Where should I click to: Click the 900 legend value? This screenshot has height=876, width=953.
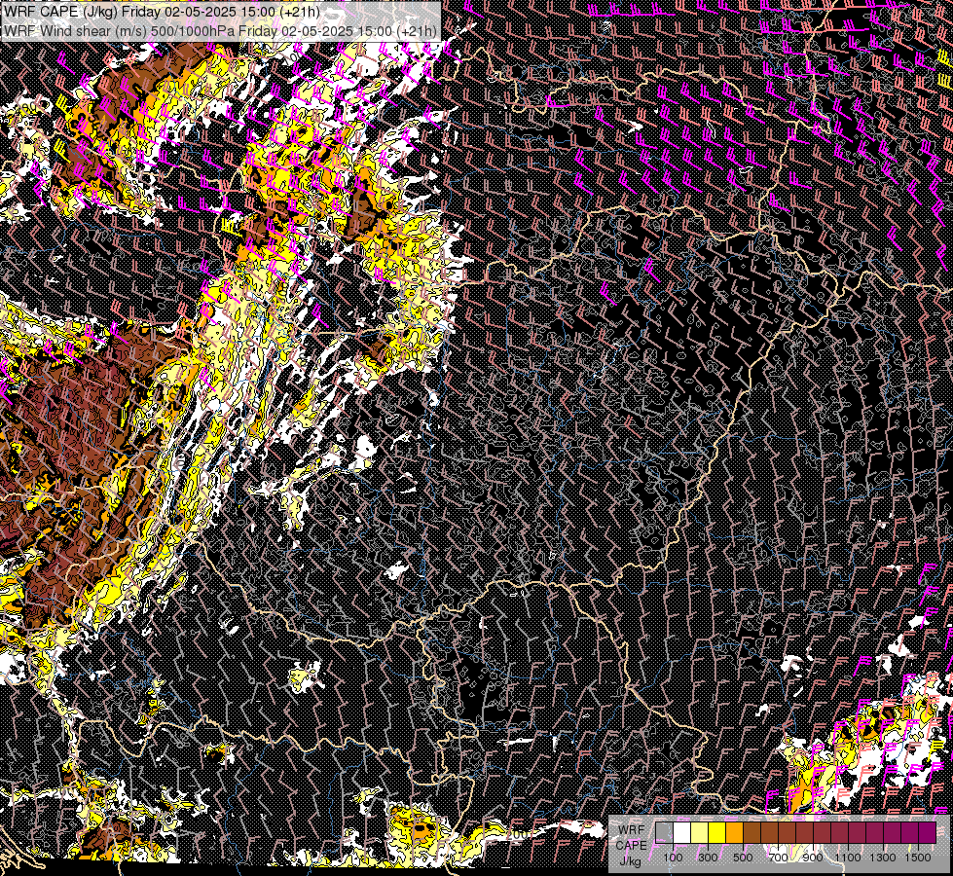(813, 858)
